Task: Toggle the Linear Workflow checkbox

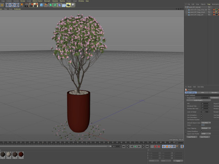Action: (202, 131)
